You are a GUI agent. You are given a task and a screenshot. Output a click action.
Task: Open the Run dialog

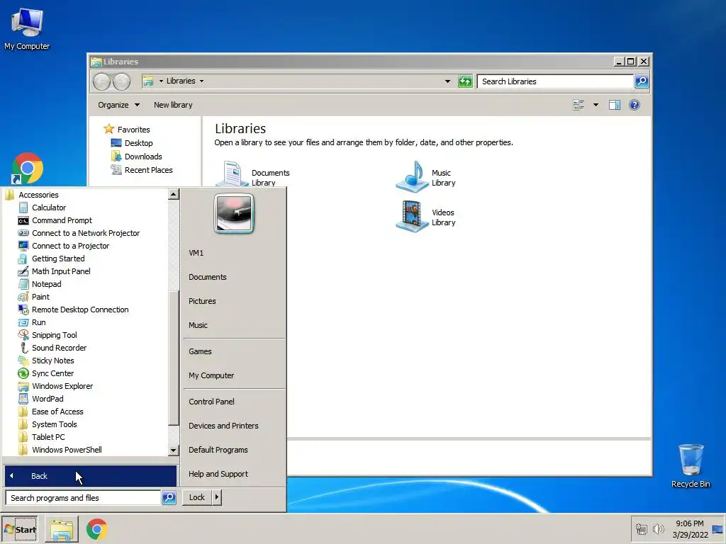click(38, 322)
